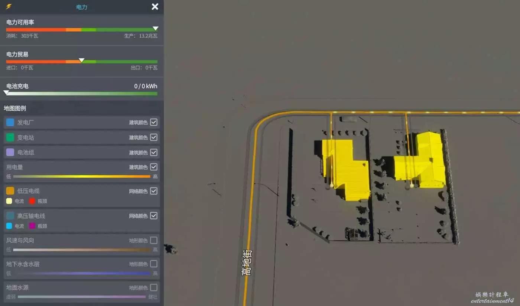
Task: Enable the 地下水含水层 terrain color checkbox
Action: pos(154,264)
